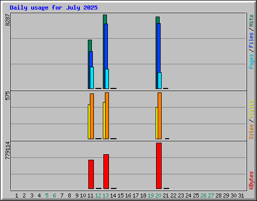The width and height of the screenshot is (257, 201).
Task: Click the 779114 KBytes axis label
Action: pos(8,151)
